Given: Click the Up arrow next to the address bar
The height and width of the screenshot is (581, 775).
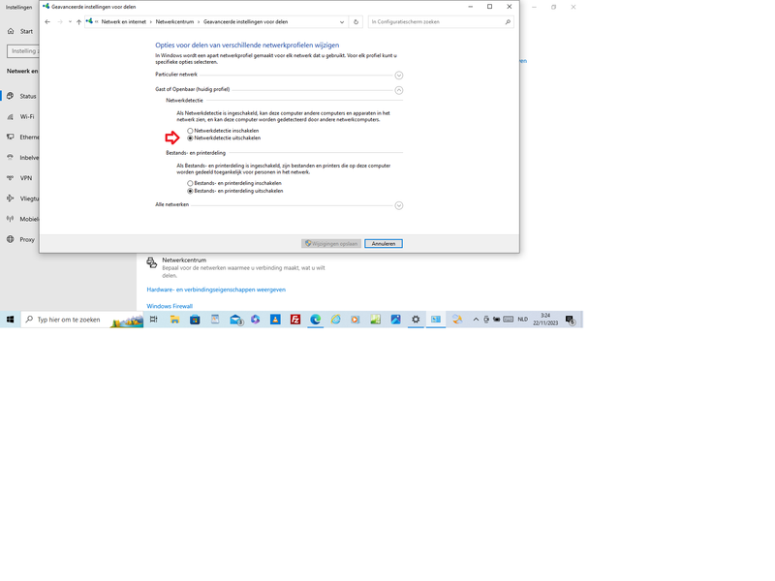Looking at the screenshot, I should coord(79,21).
